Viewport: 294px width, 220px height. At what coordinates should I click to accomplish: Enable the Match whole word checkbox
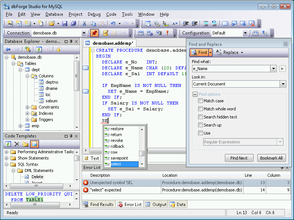click(200, 109)
